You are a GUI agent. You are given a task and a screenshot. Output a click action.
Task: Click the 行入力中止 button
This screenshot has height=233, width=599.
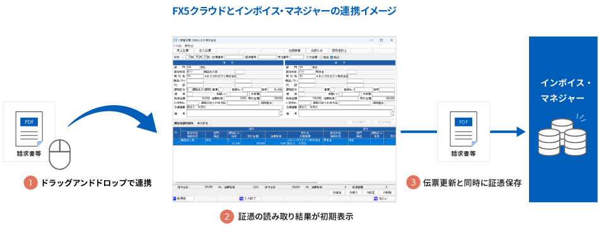coord(384,122)
